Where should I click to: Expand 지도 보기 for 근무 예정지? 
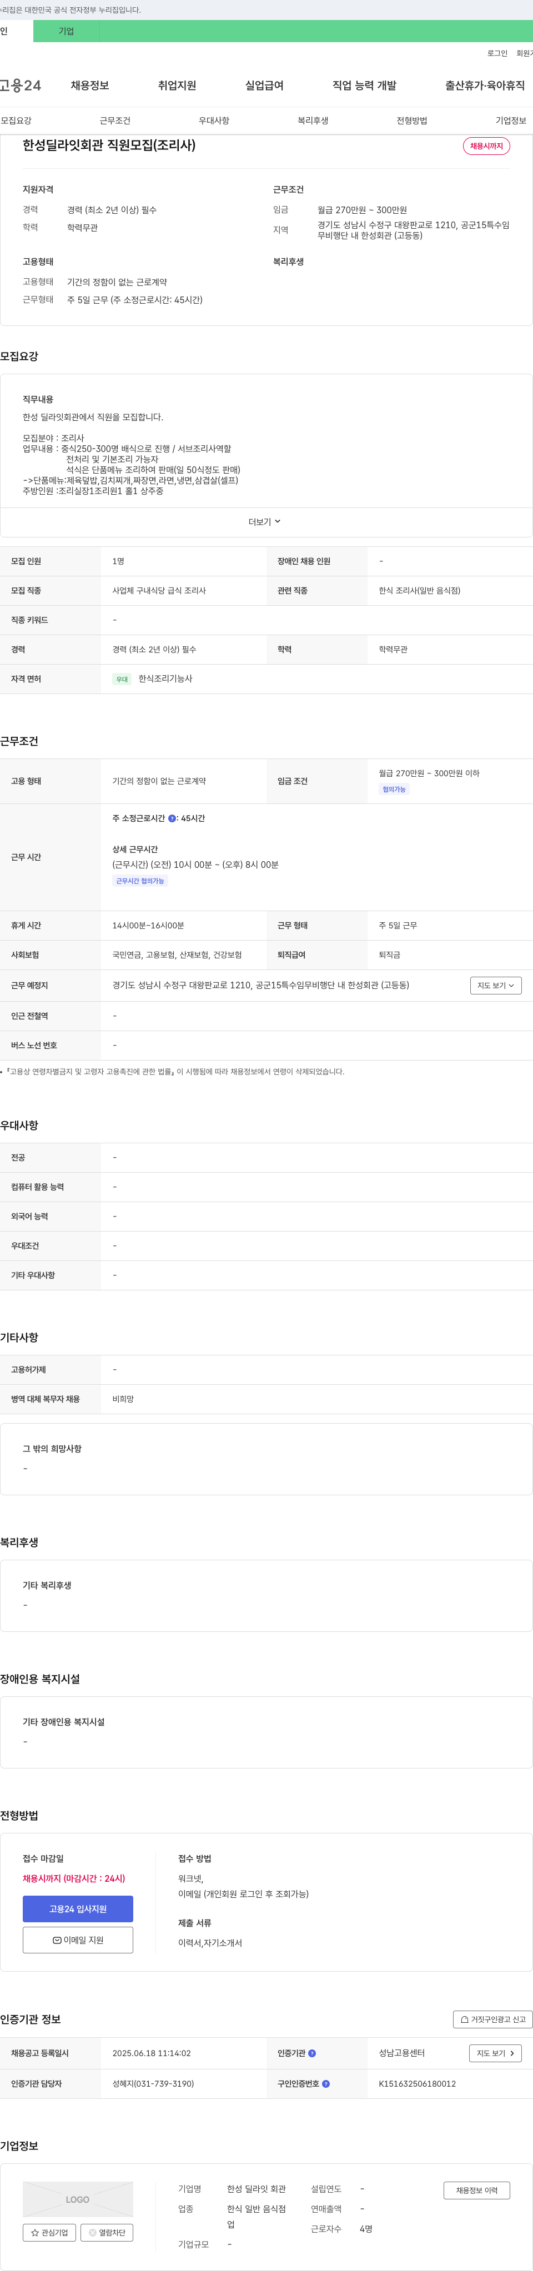[496, 986]
